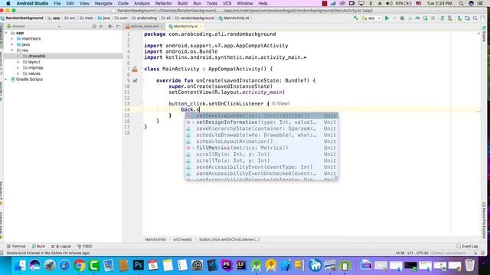This screenshot has width=490, height=275.
Task: Click the Make Project hammer icon
Action: tap(355, 18)
